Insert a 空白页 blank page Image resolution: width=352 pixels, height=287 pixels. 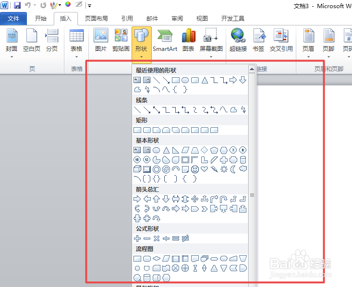31,40
